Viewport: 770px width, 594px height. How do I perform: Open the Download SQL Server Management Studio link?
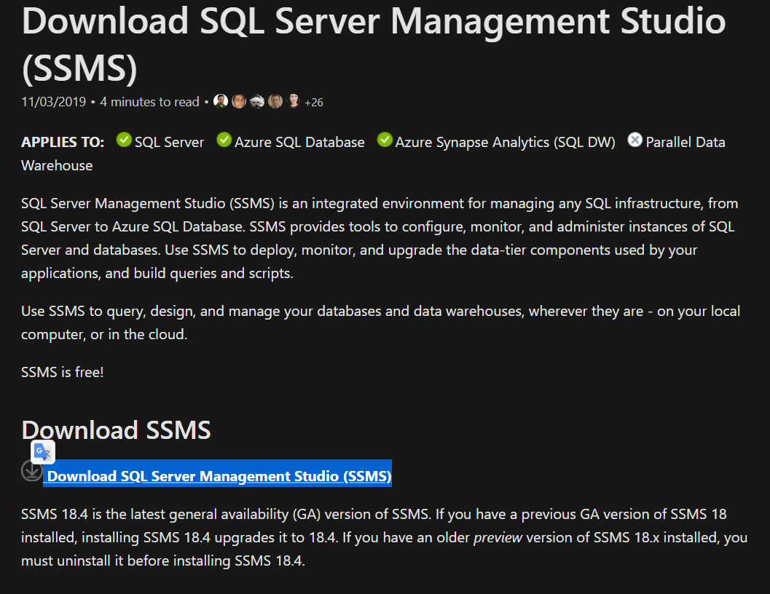click(217, 475)
